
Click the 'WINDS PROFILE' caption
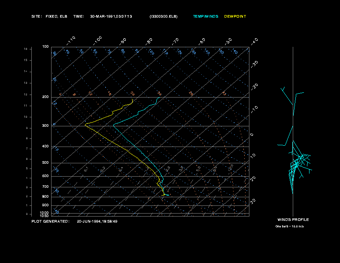click(293, 220)
